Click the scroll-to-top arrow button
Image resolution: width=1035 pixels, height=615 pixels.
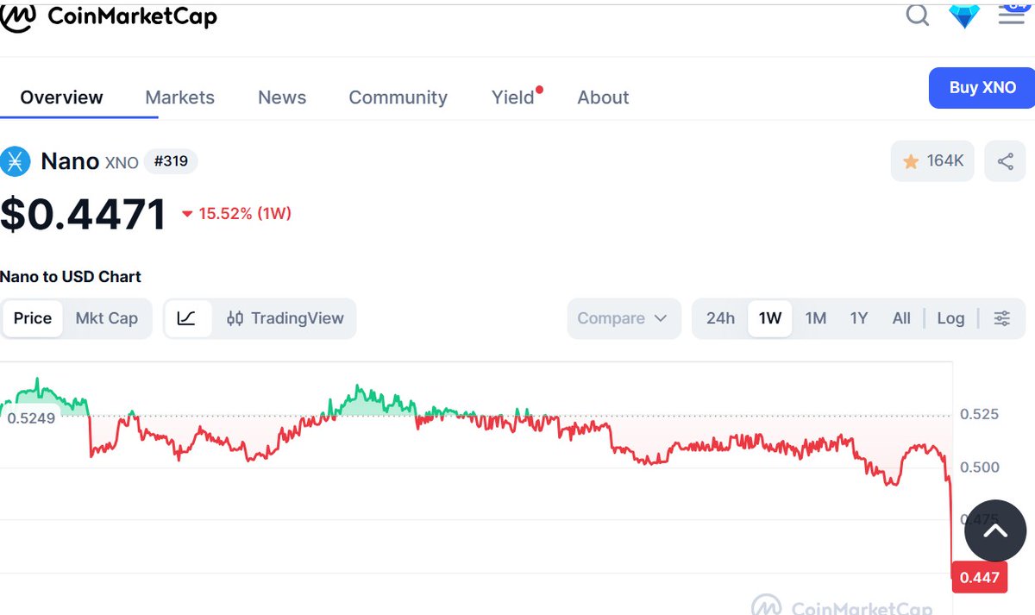coord(995,530)
